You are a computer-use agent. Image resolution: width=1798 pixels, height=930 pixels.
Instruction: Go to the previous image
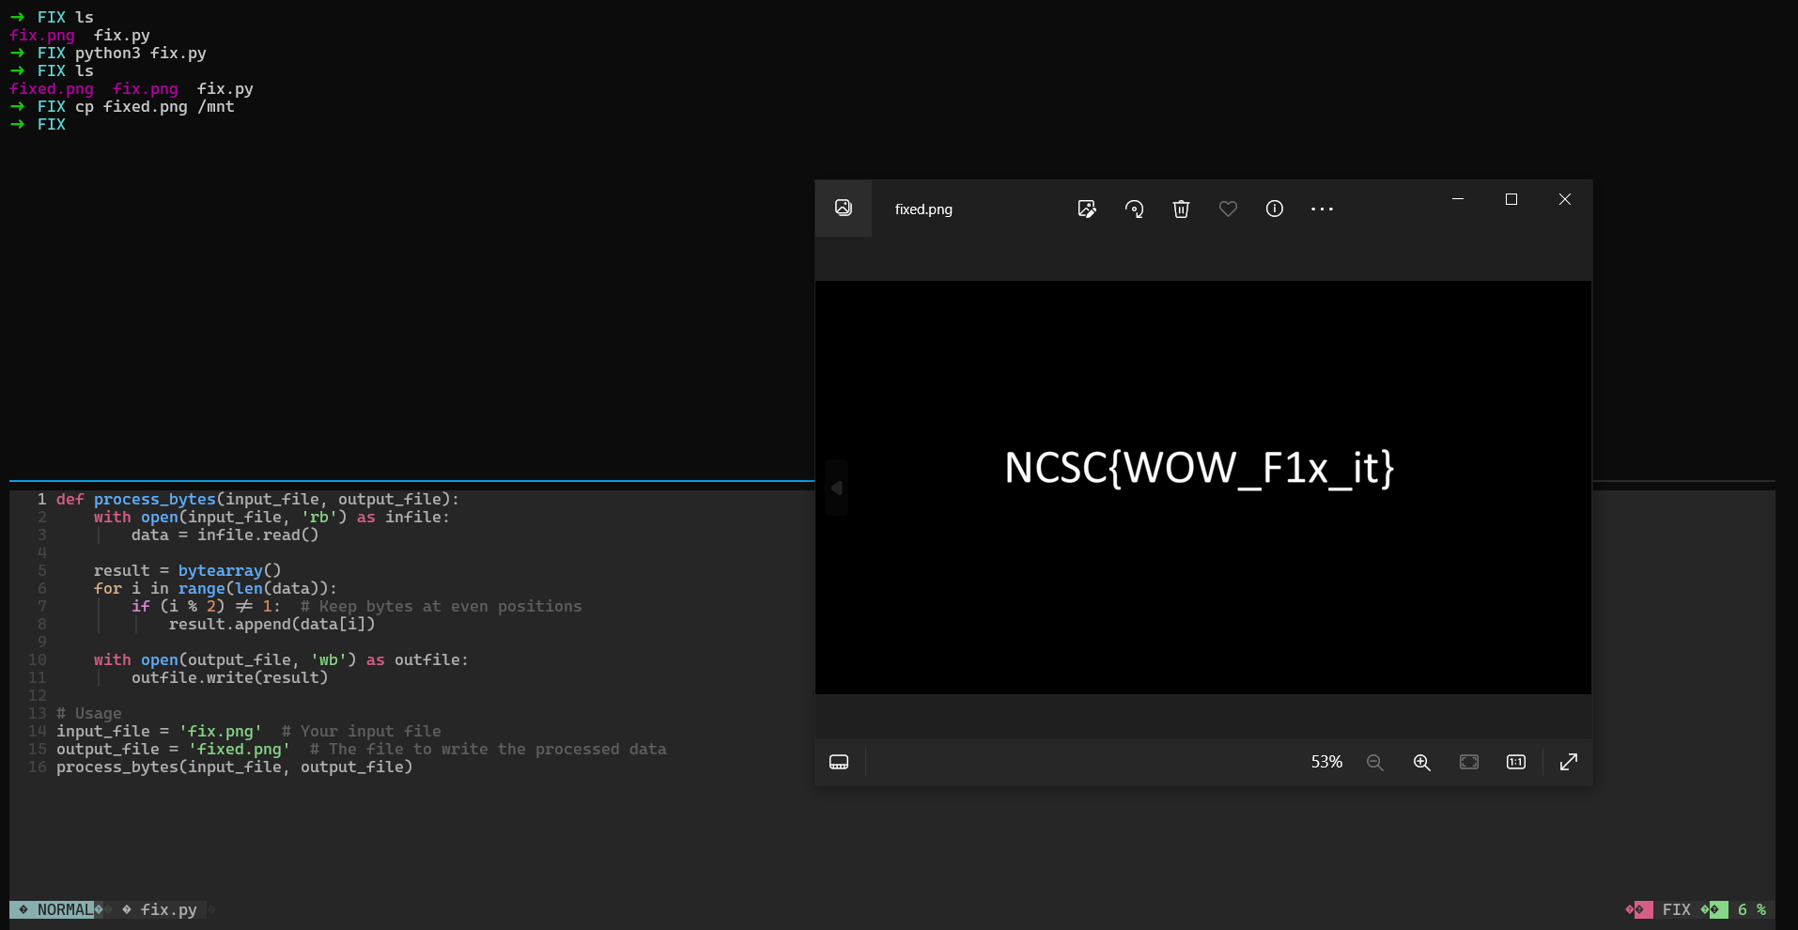tap(836, 487)
